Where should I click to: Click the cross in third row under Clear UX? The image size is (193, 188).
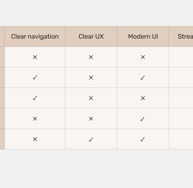point(91,98)
